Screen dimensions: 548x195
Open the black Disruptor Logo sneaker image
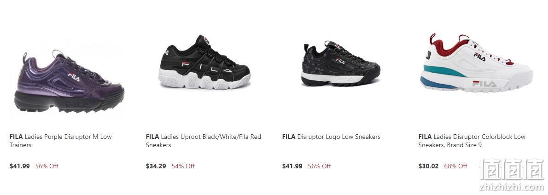(341, 64)
